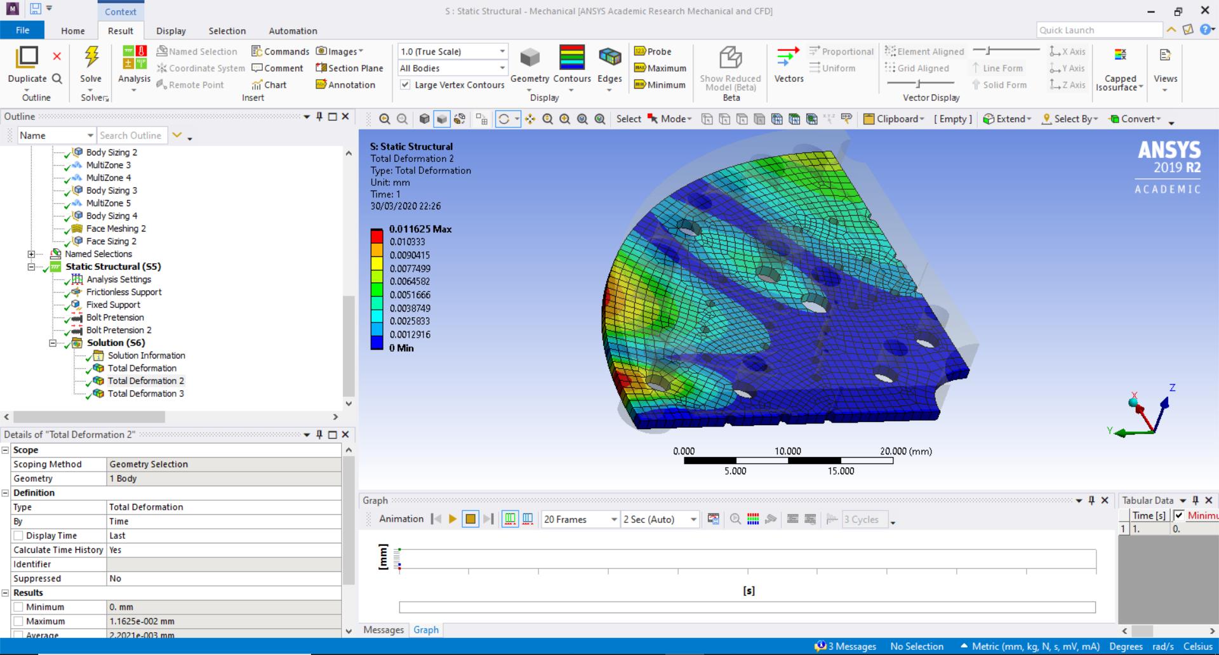Open the Select By button
This screenshot has width=1219, height=655.
[x=1070, y=119]
